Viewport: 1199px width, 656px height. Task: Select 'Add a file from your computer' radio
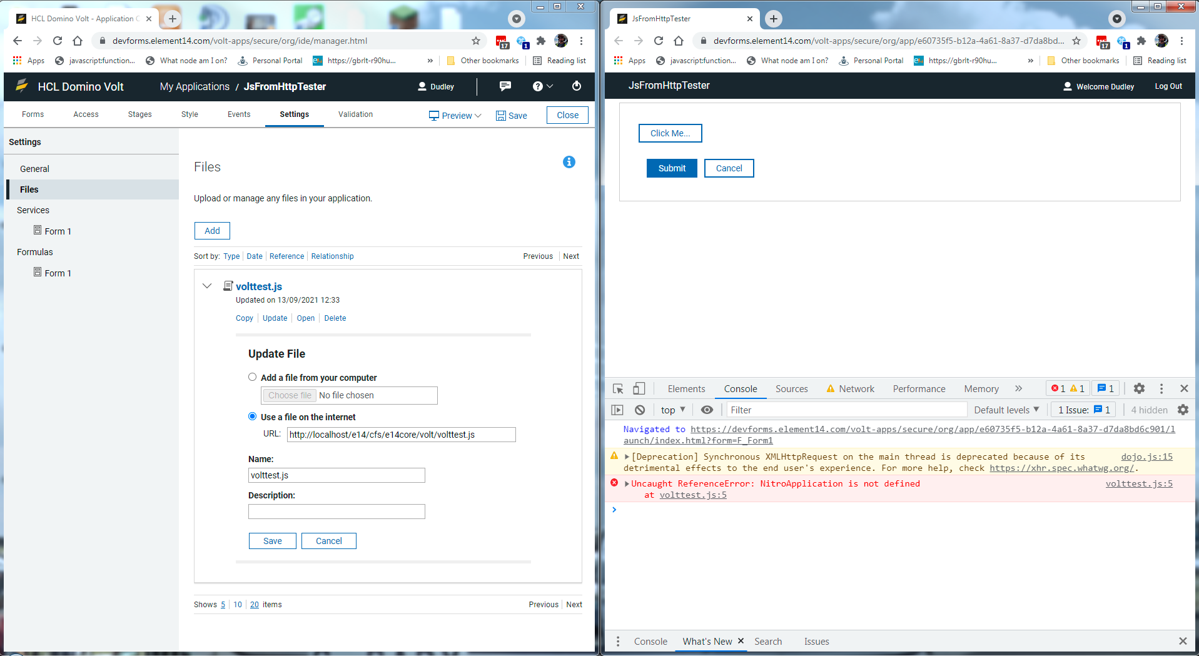pyautogui.click(x=253, y=377)
